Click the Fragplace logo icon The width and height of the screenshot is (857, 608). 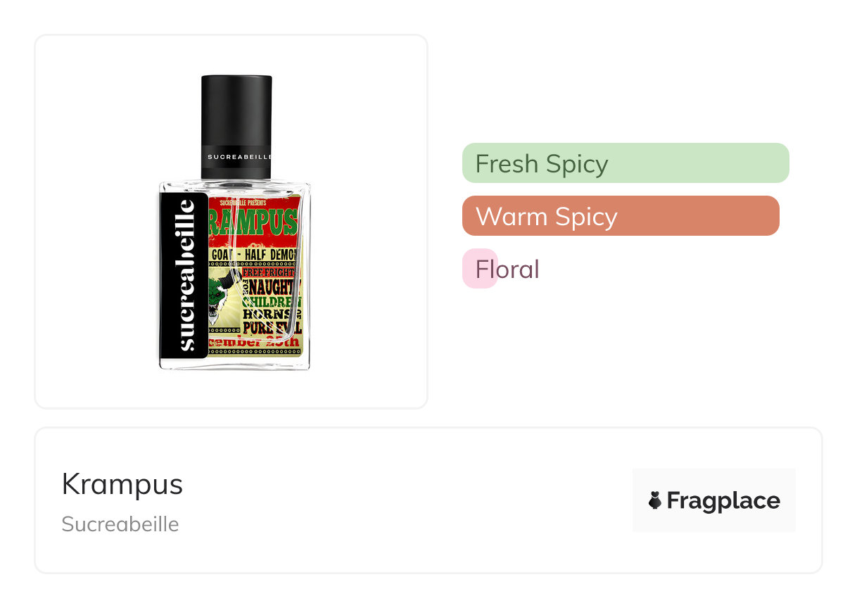pos(655,500)
